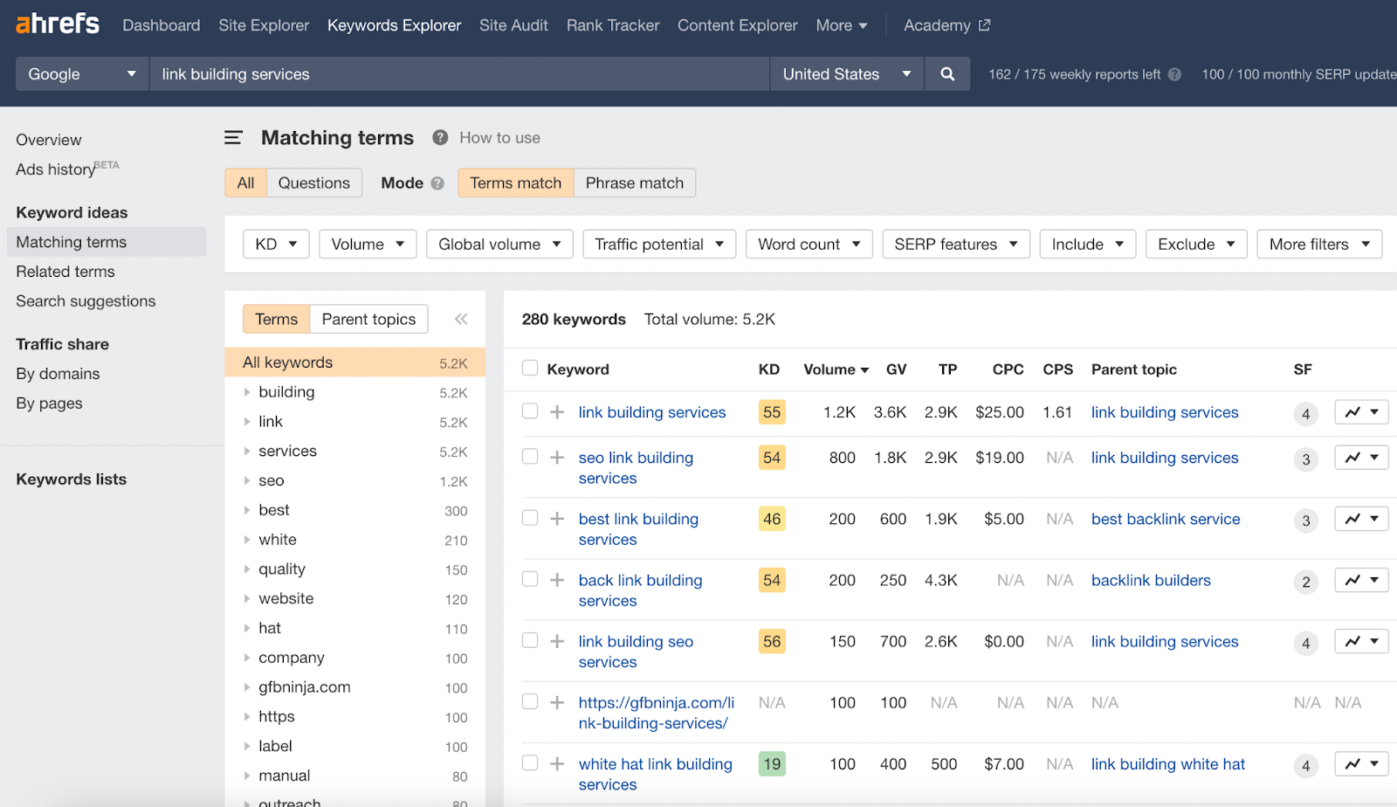Toggle the select-all Keyword header checkbox
This screenshot has width=1397, height=807.
tap(530, 369)
